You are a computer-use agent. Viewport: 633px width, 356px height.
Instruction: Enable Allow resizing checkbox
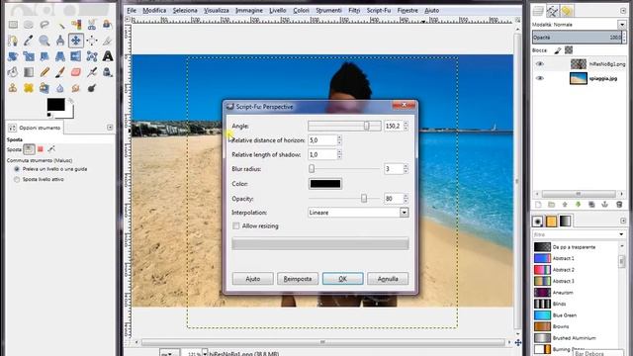click(236, 226)
